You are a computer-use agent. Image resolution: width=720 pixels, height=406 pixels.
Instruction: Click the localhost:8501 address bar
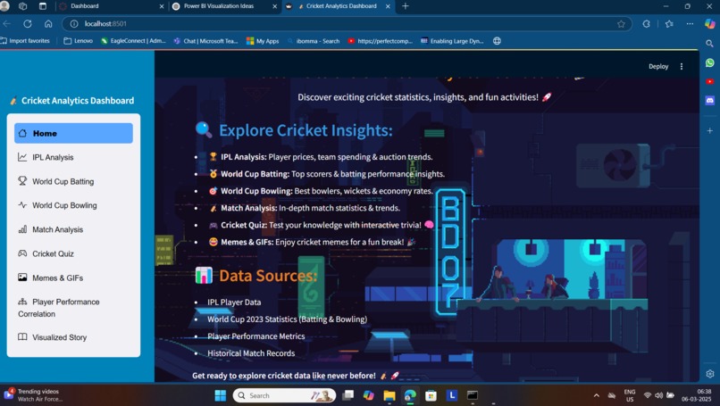[x=347, y=24]
